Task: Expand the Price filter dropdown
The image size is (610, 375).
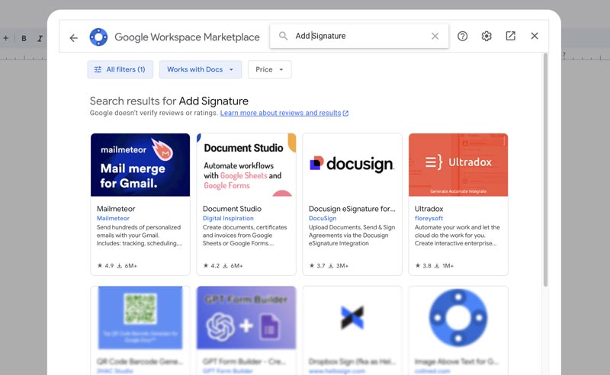Action: 270,69
